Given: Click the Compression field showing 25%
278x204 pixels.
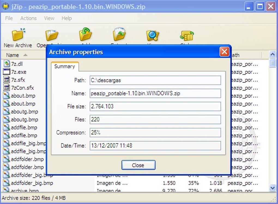Looking at the screenshot, I should tap(155, 132).
